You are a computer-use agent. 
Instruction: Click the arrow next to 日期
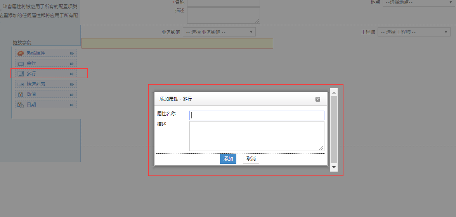click(72, 105)
